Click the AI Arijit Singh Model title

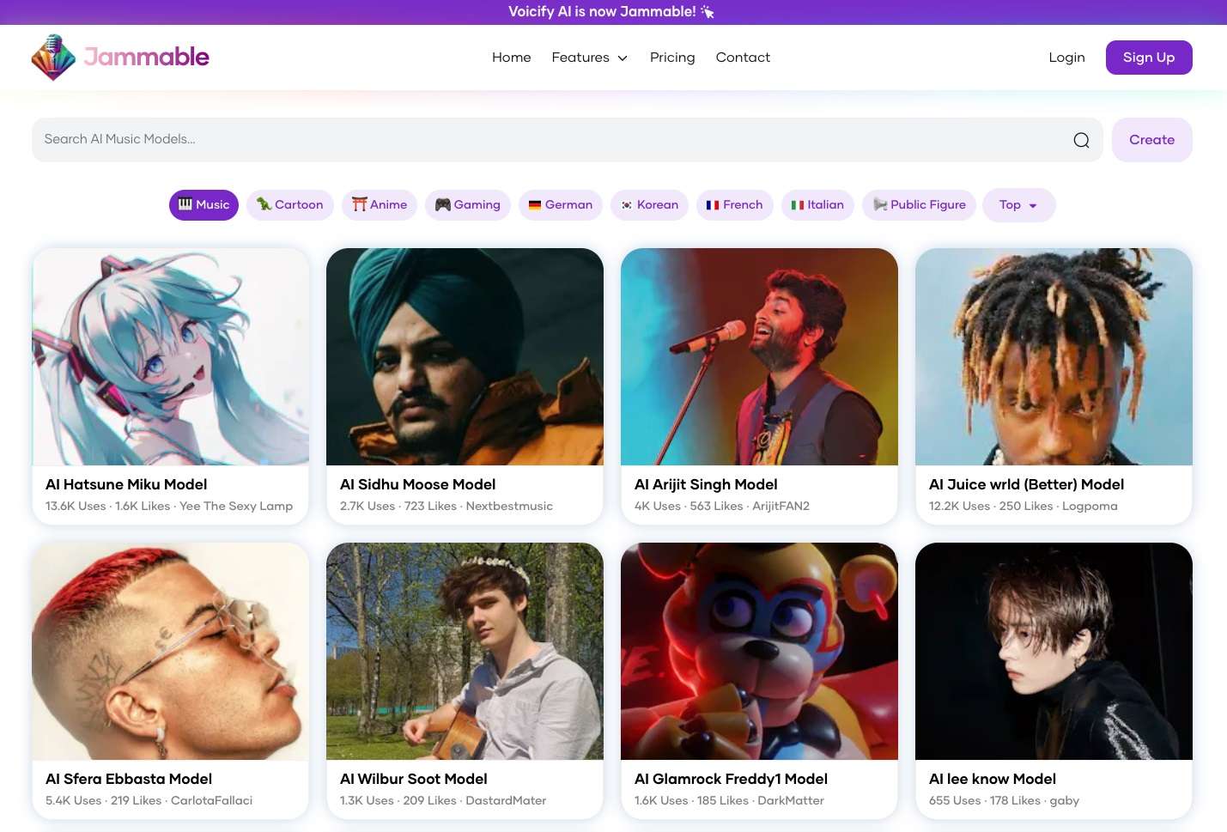click(x=706, y=485)
